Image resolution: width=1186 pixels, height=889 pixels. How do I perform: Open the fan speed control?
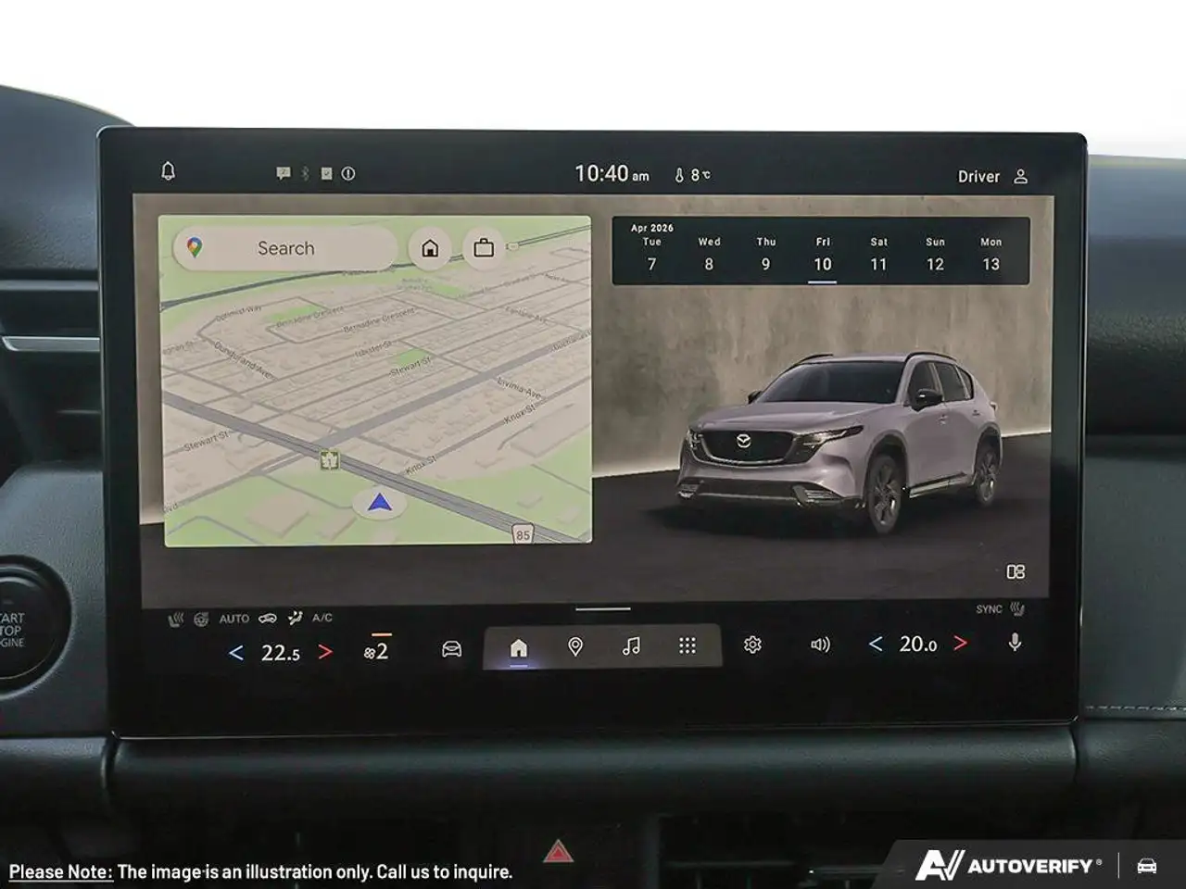coord(376,650)
